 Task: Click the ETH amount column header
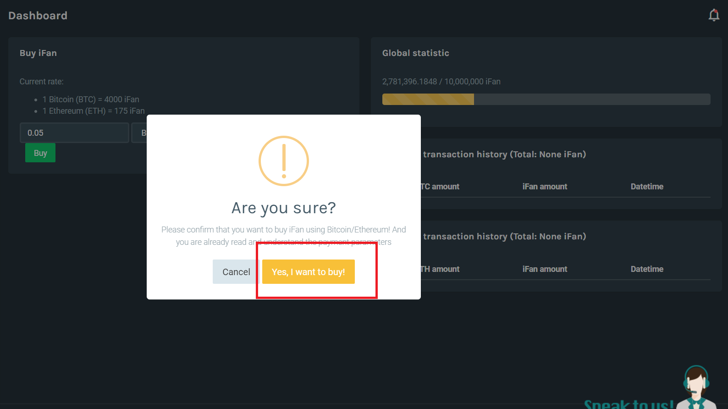pyautogui.click(x=440, y=269)
